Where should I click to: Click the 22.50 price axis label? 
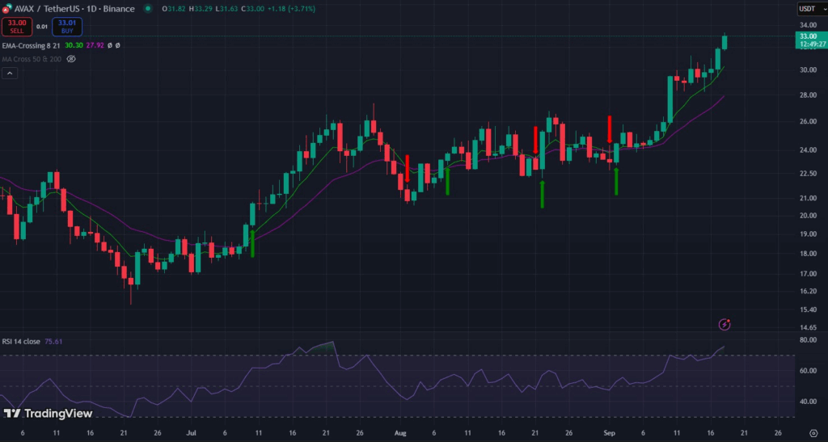point(808,174)
